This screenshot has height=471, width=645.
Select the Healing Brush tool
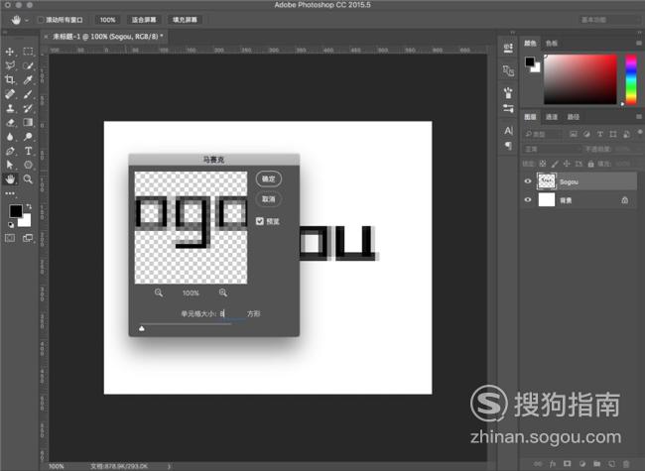point(10,94)
